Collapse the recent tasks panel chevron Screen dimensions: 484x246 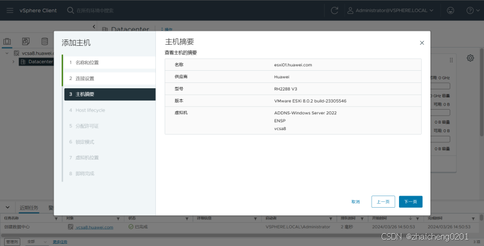[x=8, y=208]
